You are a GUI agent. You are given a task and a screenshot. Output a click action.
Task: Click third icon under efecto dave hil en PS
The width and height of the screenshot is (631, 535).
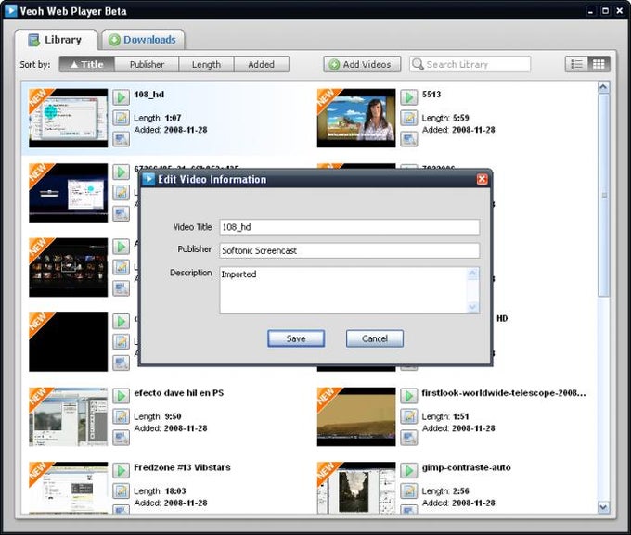(x=122, y=438)
